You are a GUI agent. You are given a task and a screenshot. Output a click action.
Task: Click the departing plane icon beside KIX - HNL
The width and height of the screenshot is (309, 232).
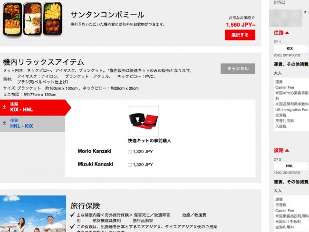click(x=4, y=107)
